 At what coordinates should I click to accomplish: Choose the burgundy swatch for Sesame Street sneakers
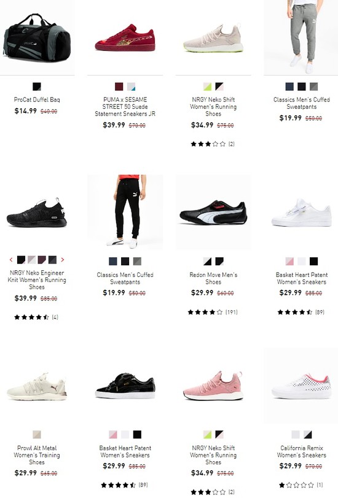click(119, 87)
